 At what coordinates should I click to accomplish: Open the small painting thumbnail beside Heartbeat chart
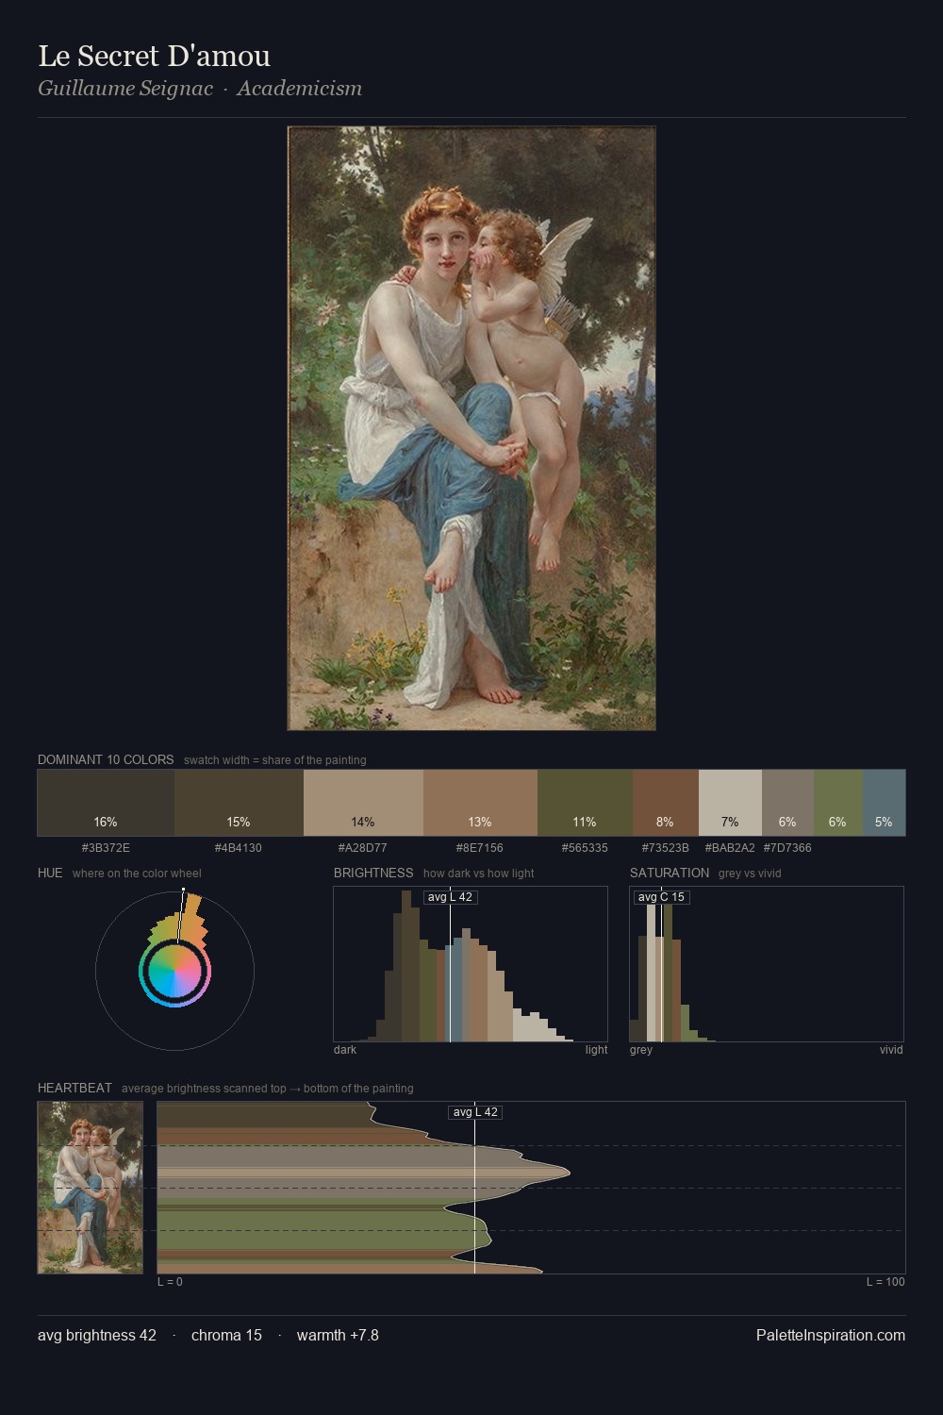click(x=91, y=1188)
